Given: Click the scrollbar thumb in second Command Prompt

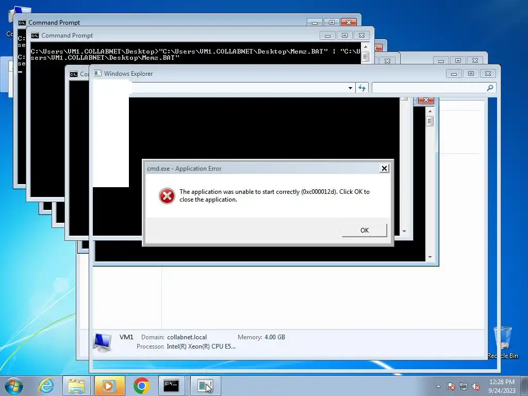Looking at the screenshot, I should pyautogui.click(x=366, y=57).
